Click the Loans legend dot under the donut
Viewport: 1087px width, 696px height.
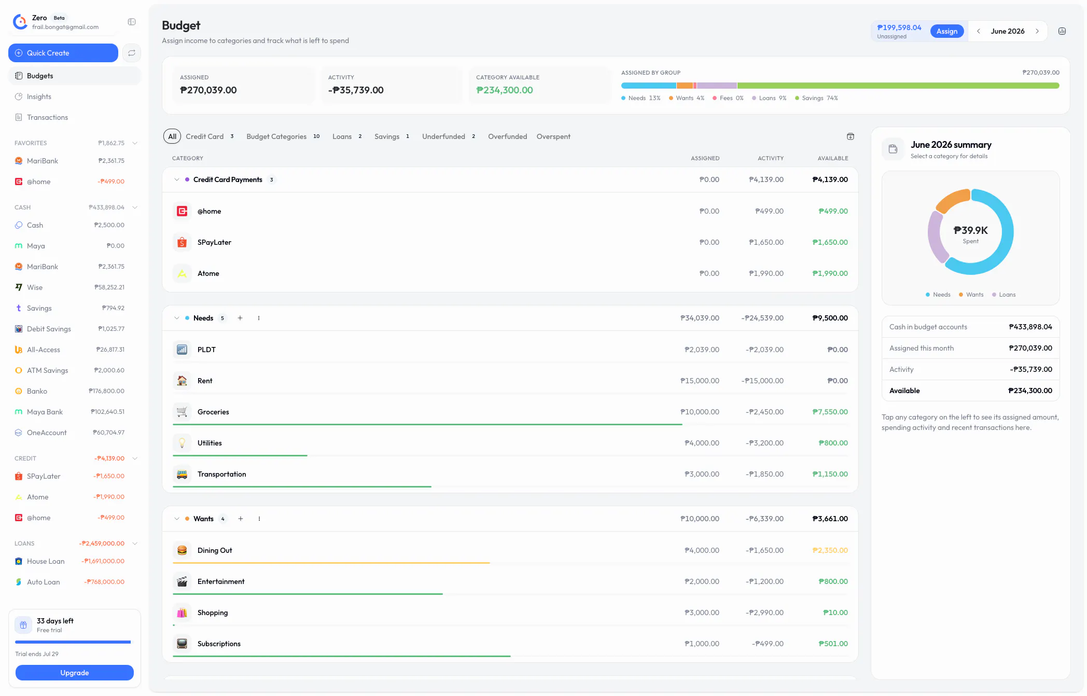pos(994,295)
